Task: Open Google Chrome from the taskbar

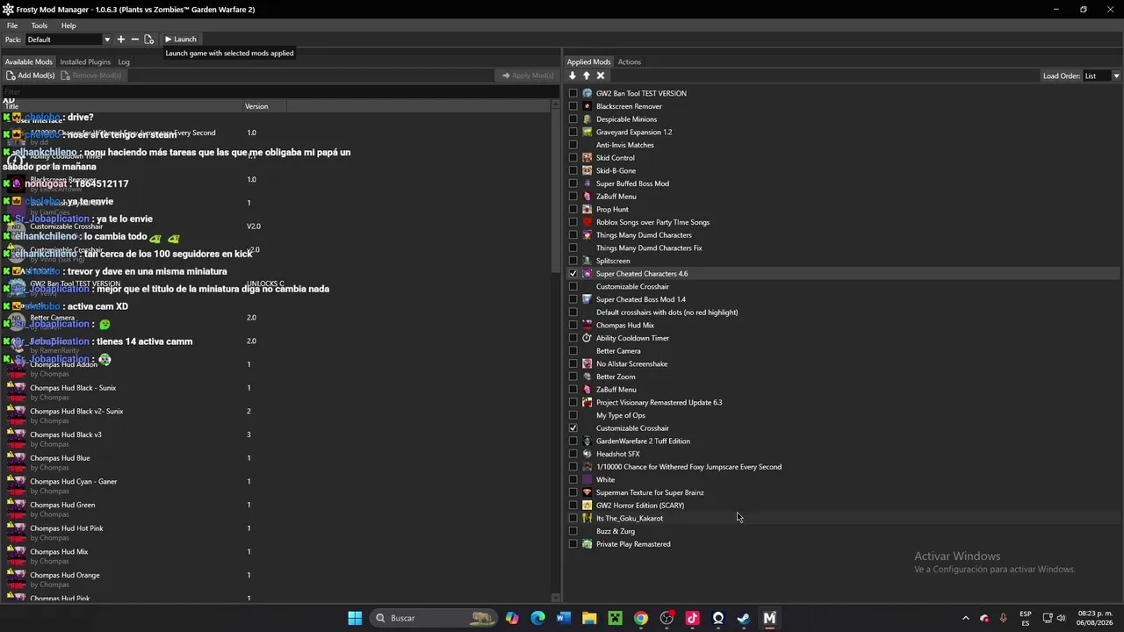Action: click(x=641, y=618)
